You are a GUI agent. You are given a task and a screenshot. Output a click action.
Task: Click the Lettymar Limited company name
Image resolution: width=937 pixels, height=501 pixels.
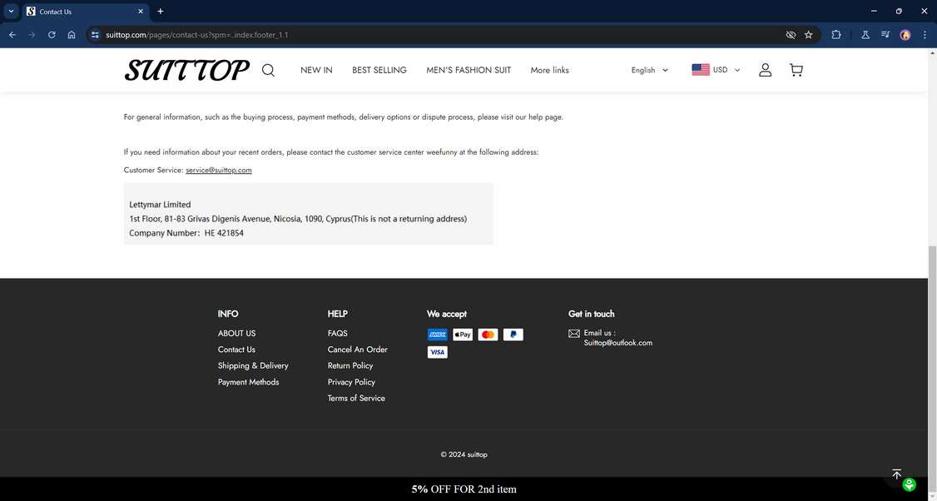(x=160, y=205)
